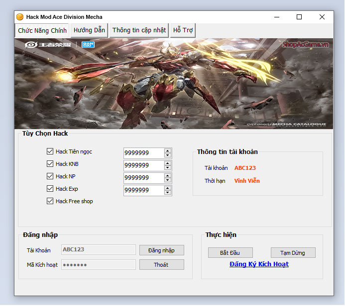
Task: Increase Hack KNB value with up arrow
Action: click(168, 163)
